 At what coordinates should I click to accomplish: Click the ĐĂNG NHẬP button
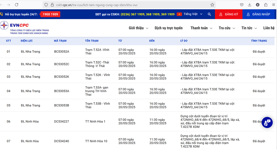pos(258,14)
